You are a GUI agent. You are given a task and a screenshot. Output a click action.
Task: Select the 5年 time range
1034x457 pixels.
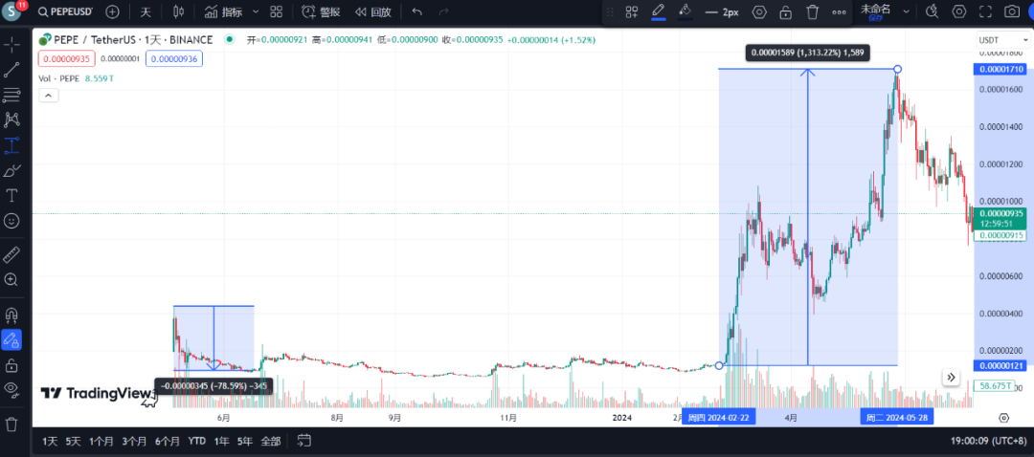(x=245, y=441)
